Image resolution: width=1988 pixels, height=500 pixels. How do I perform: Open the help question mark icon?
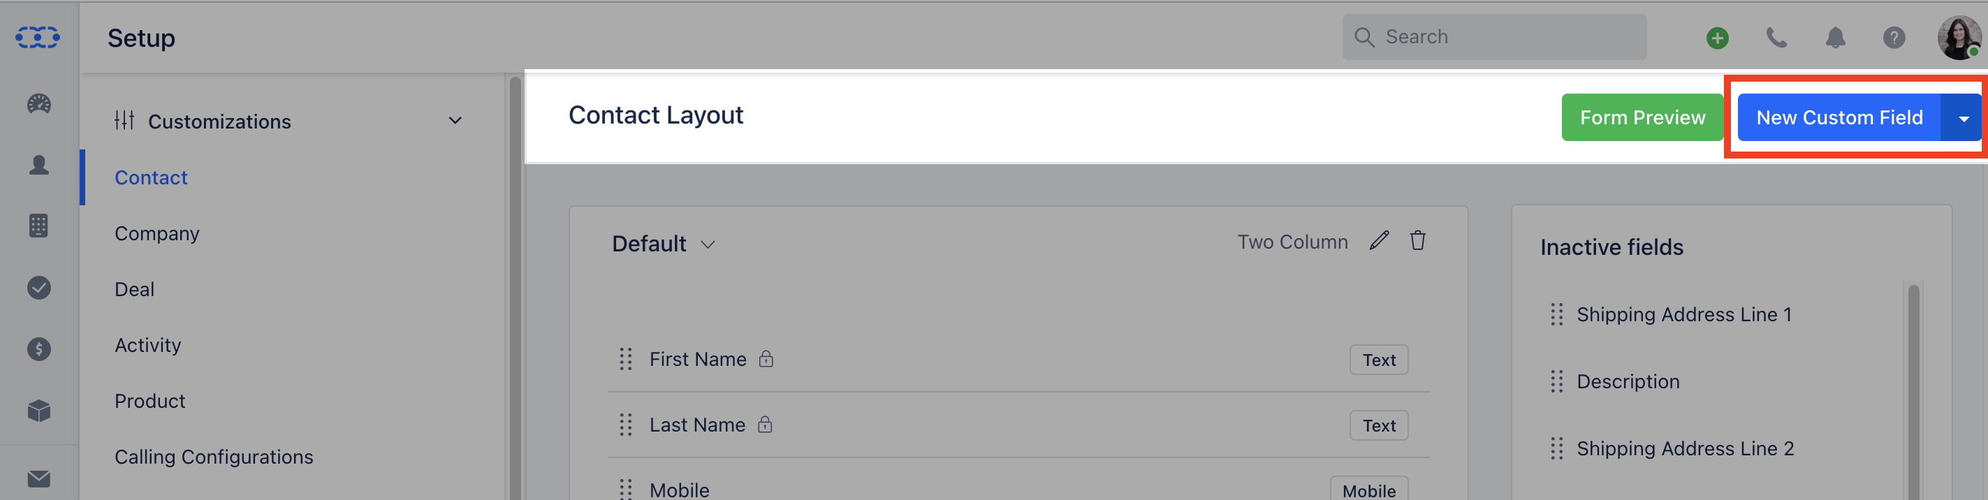[x=1894, y=37]
